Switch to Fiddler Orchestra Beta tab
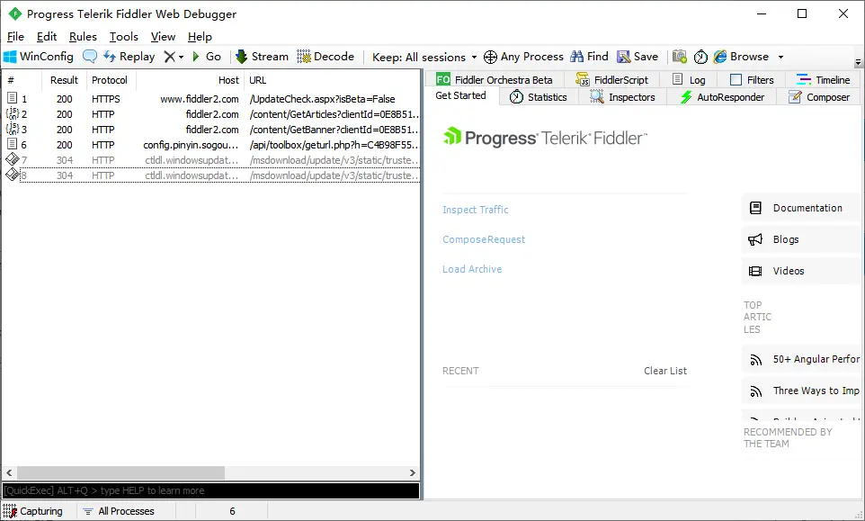 pyautogui.click(x=495, y=79)
